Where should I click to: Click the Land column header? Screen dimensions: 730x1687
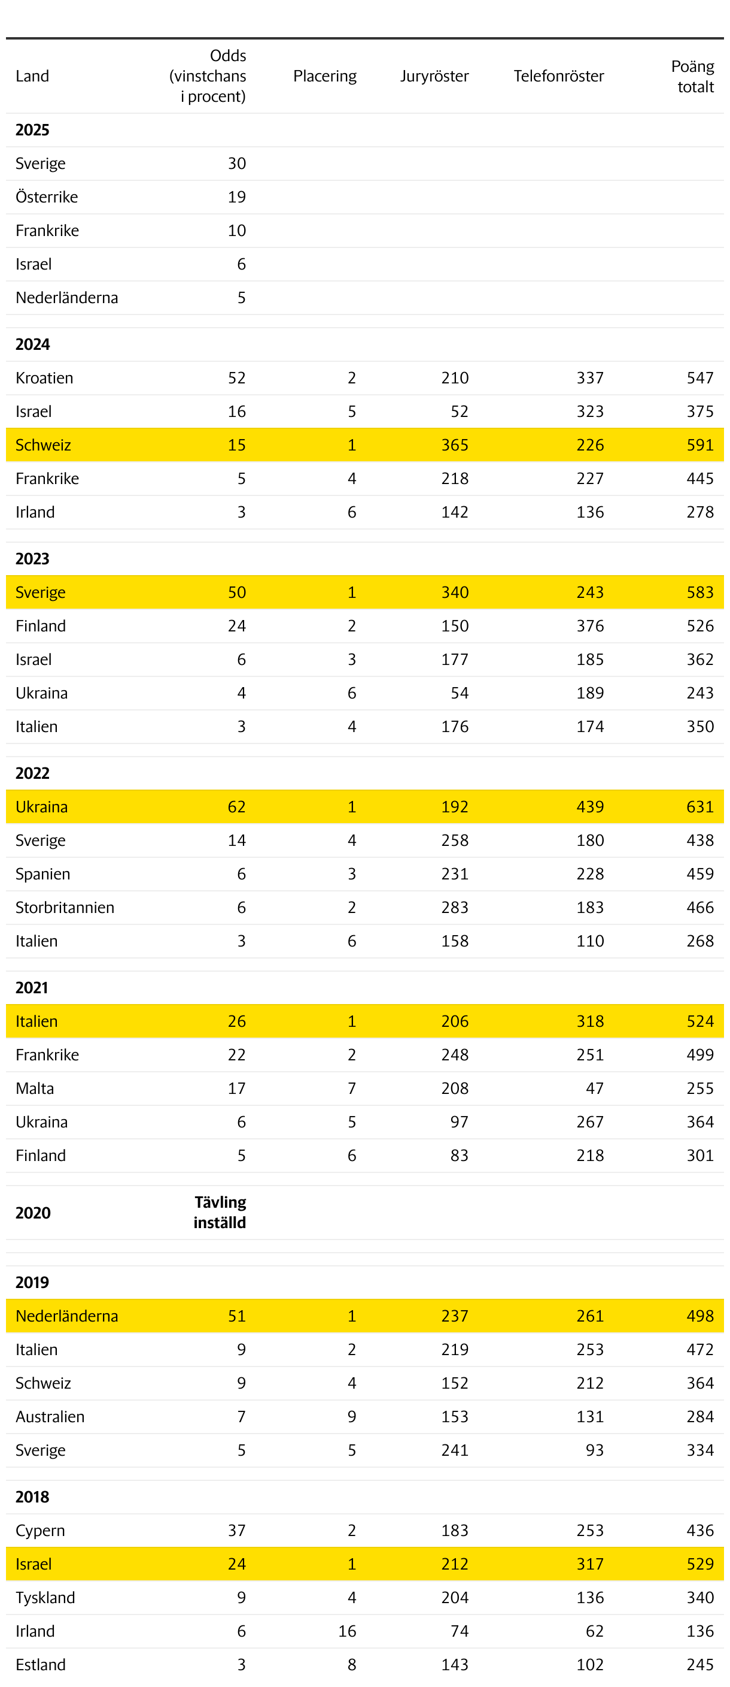[x=32, y=76]
